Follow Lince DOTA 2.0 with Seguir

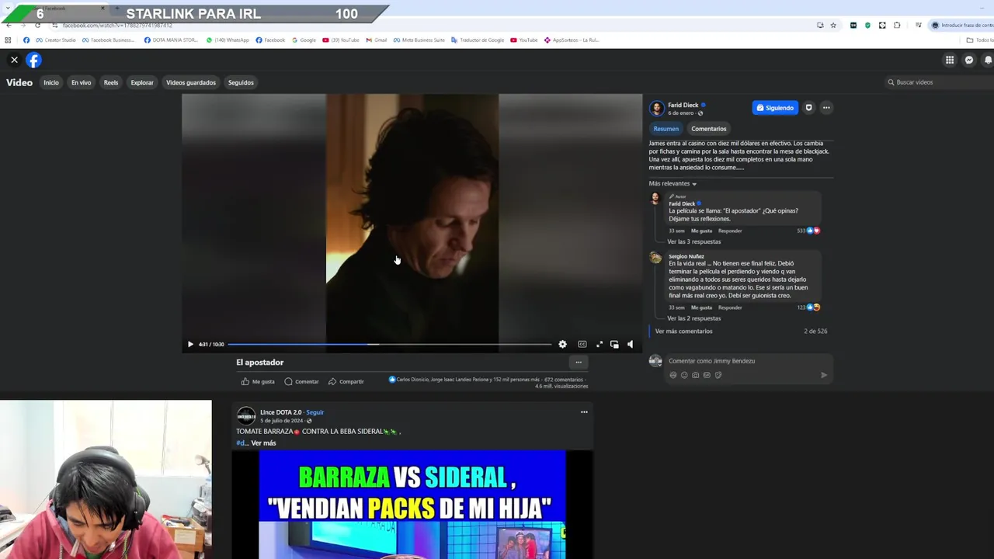pyautogui.click(x=315, y=412)
